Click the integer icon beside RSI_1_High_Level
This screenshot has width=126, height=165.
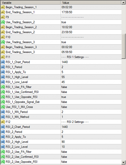3,77
